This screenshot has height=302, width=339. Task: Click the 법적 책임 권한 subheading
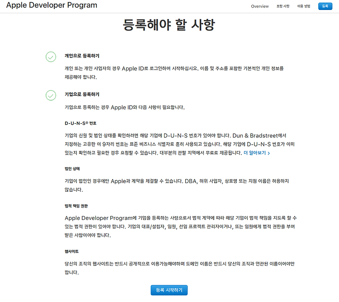pos(76,206)
